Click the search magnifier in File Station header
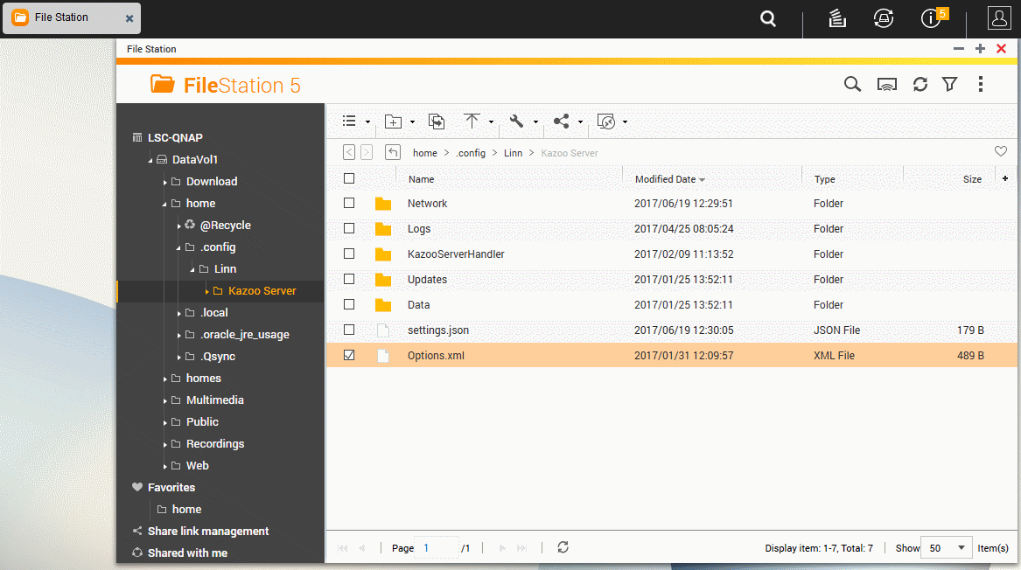Image resolution: width=1021 pixels, height=570 pixels. pos(851,84)
